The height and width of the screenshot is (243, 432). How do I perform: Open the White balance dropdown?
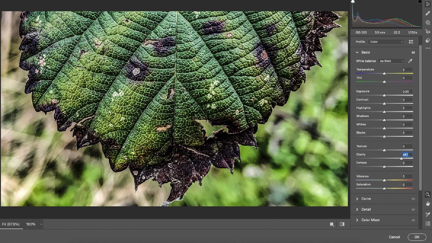coord(391,61)
